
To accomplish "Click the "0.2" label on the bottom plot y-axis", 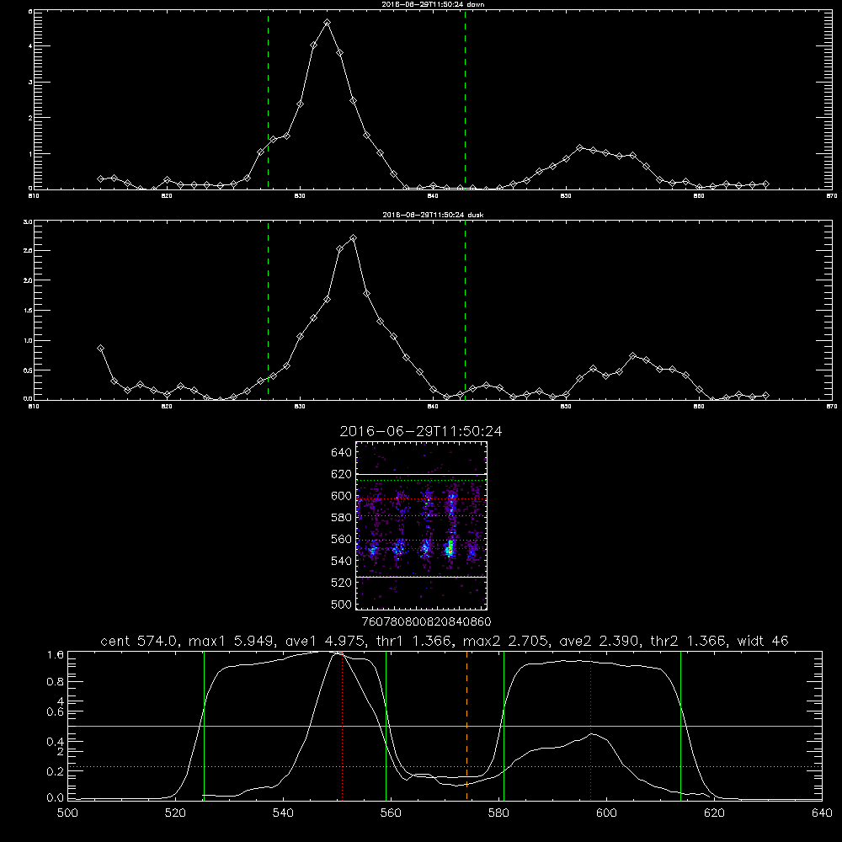I will (56, 771).
